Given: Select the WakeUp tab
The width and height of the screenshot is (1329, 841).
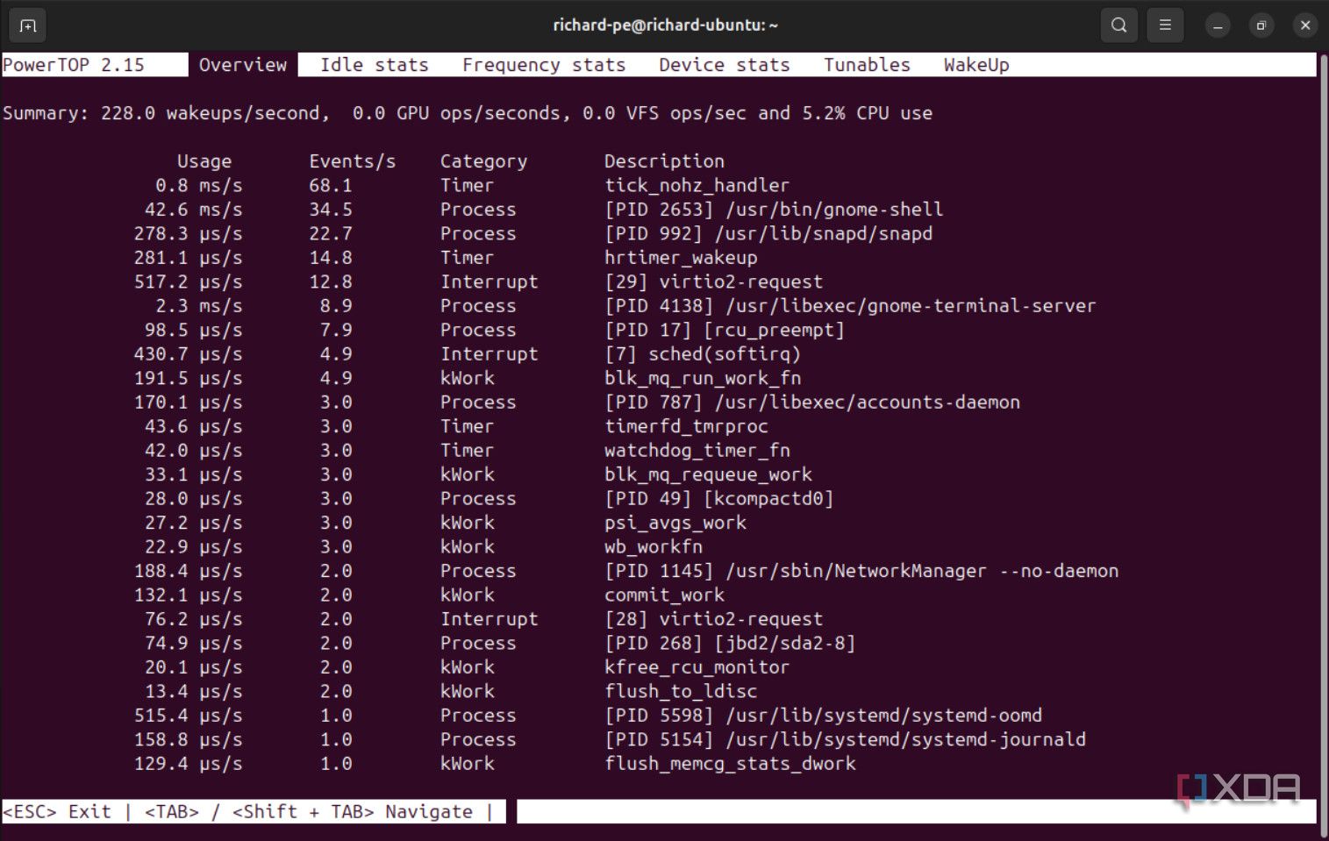Looking at the screenshot, I should (x=976, y=65).
